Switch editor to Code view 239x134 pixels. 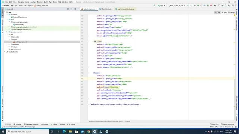pos(217,12)
